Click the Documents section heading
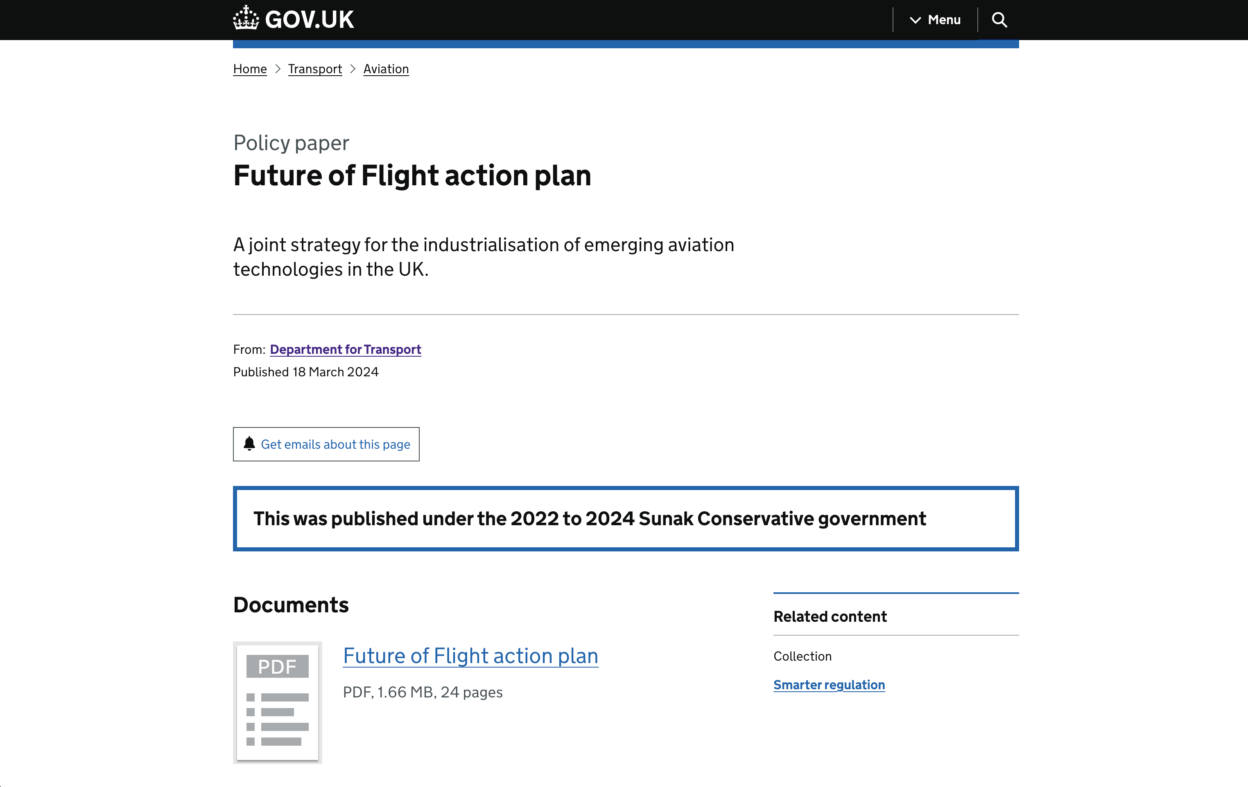This screenshot has width=1248, height=787. pos(291,605)
